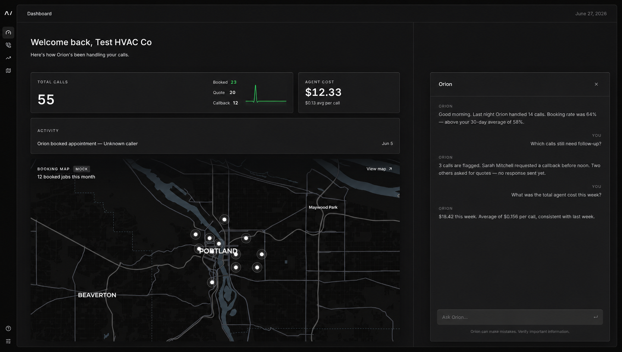Click the Agent Cost $12.33 value
This screenshot has height=352, width=622.
323,92
